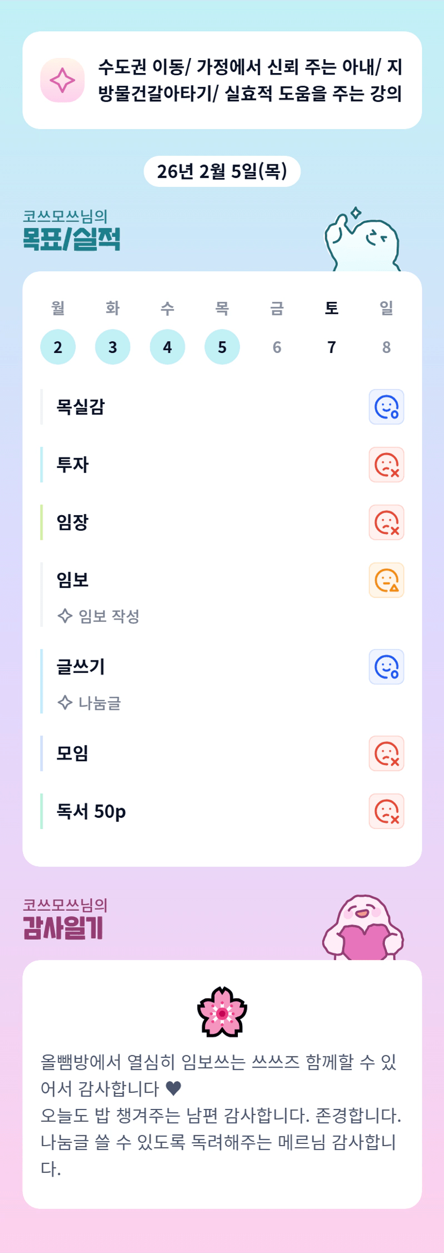The image size is (444, 1253).
Task: Click the 임장 red sad-face status icon
Action: [386, 522]
